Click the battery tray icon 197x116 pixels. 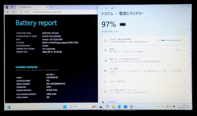pyautogui.click(x=174, y=106)
